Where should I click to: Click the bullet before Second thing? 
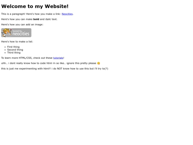point(5,50)
